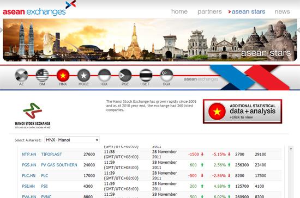This screenshot has width=300, height=198.
Task: Choose the HOSE star icon
Action: click(x=83, y=76)
